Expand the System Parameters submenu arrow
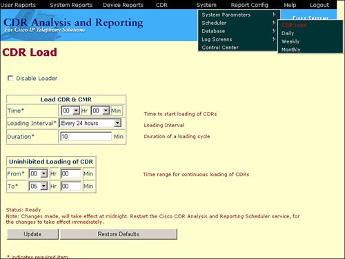This screenshot has width=345, height=259. pos(274,15)
